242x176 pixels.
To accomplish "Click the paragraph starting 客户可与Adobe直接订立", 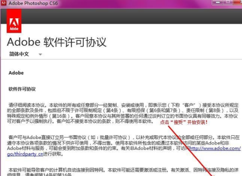I will (x=124, y=145).
